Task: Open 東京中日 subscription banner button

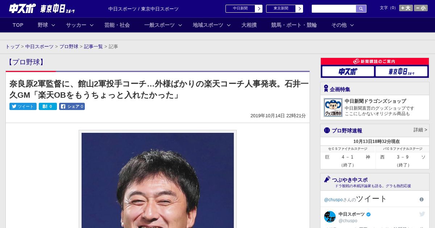Action: point(401,71)
